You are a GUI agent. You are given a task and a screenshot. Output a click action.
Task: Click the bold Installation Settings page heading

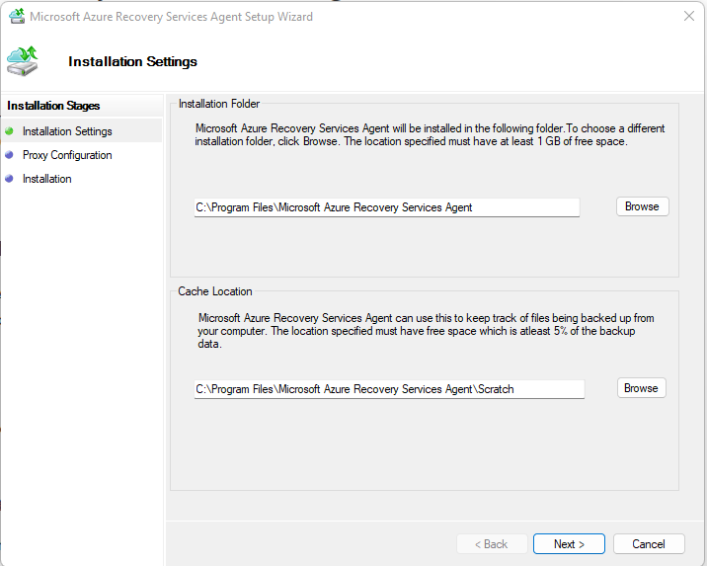coord(132,61)
